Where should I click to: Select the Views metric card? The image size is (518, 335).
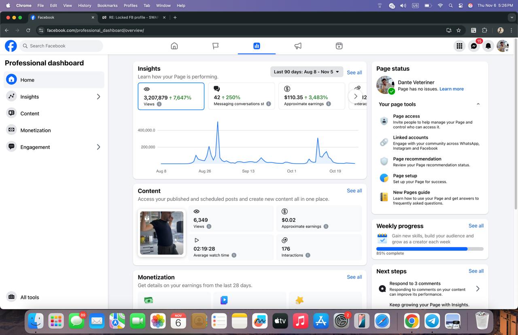pos(171,96)
